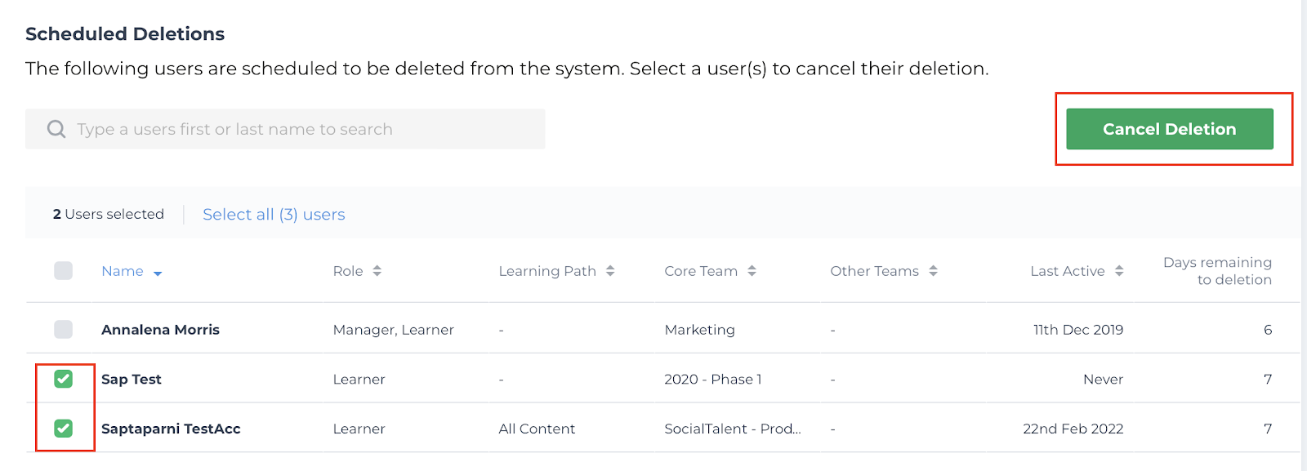Click the Name column header
Image resolution: width=1307 pixels, height=471 pixels.
[123, 271]
